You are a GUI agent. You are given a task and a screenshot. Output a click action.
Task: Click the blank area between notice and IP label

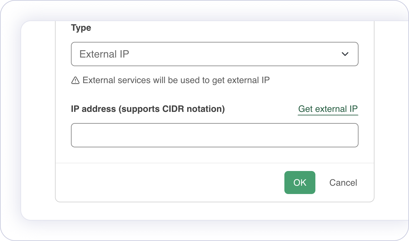point(214,94)
